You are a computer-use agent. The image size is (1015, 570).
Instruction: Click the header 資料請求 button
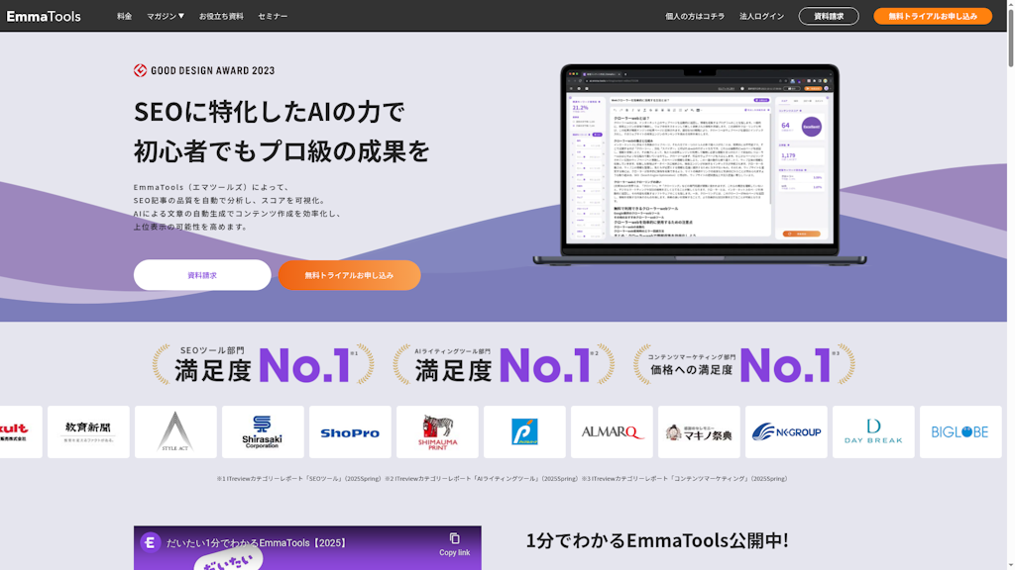pyautogui.click(x=829, y=16)
